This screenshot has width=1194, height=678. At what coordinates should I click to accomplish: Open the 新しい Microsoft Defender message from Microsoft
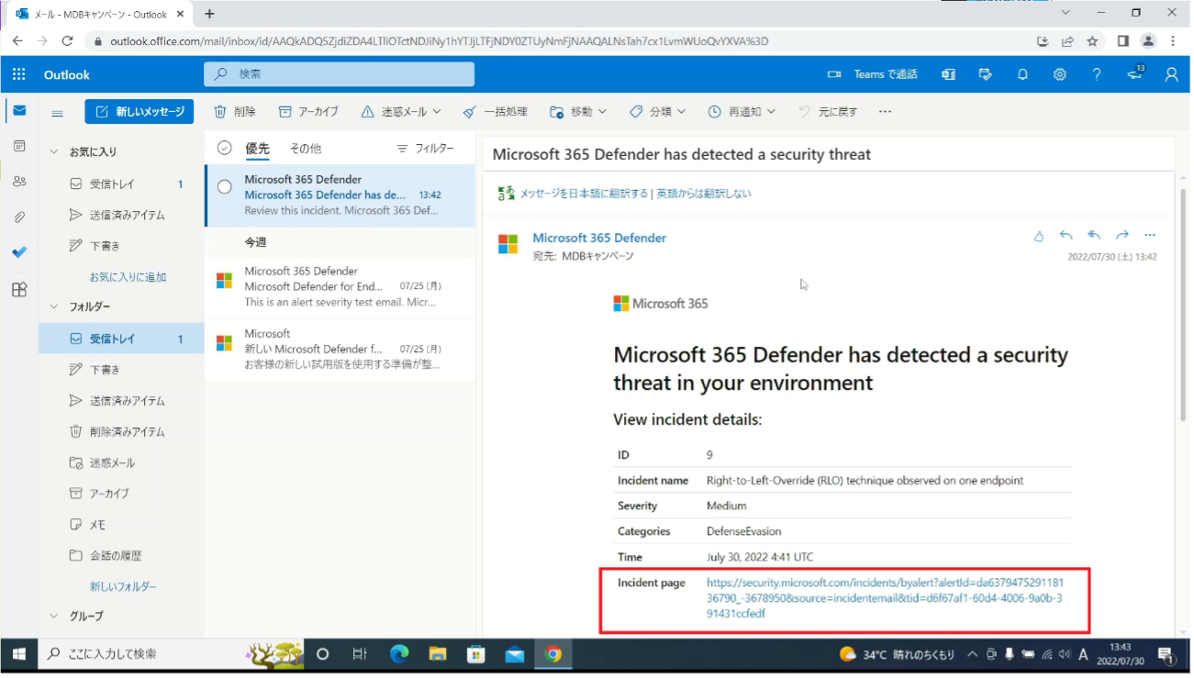[340, 349]
